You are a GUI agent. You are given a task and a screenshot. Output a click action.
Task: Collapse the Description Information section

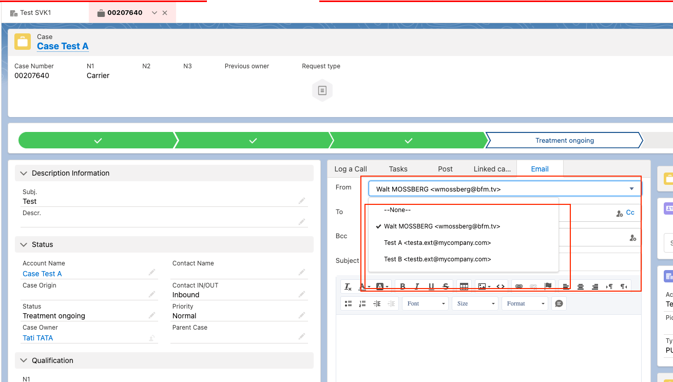(23, 173)
